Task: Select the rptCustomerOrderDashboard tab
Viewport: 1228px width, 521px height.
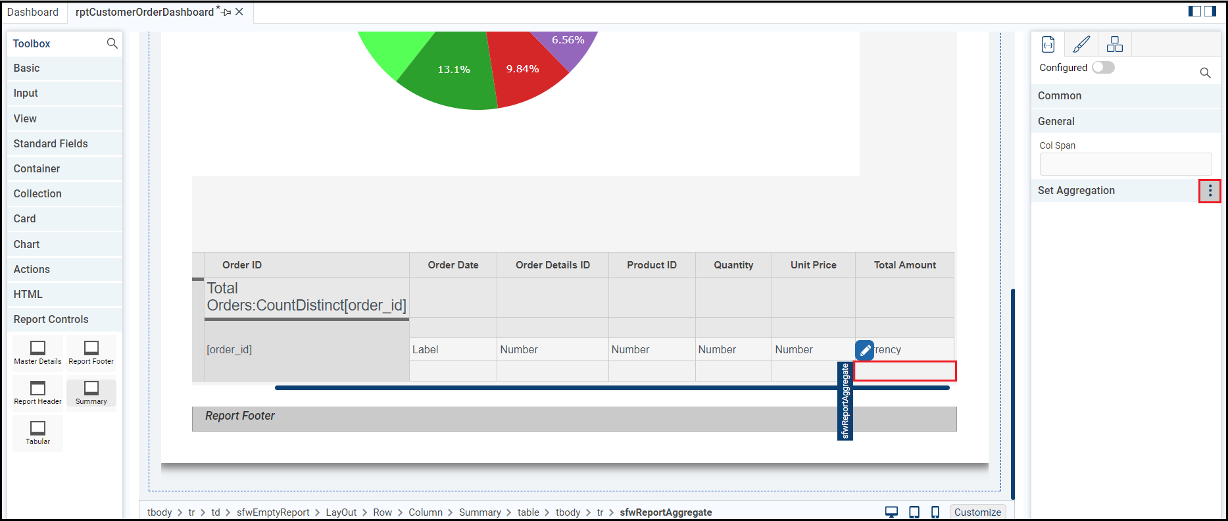Action: [x=145, y=12]
